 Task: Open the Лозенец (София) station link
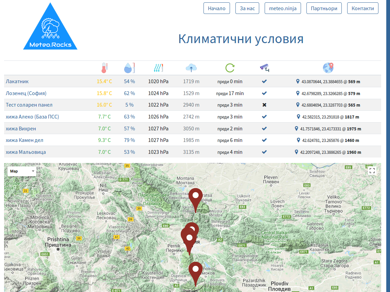pyautogui.click(x=26, y=93)
